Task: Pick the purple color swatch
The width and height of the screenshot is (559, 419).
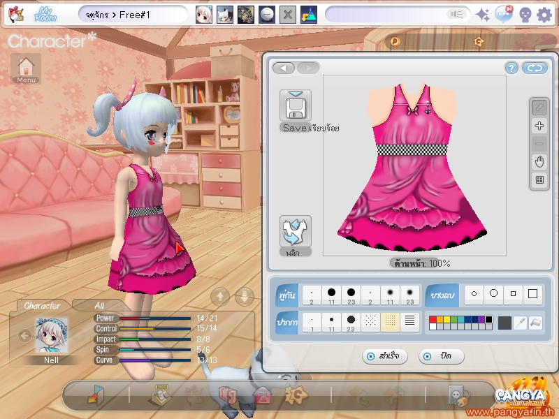Action: coord(481,320)
